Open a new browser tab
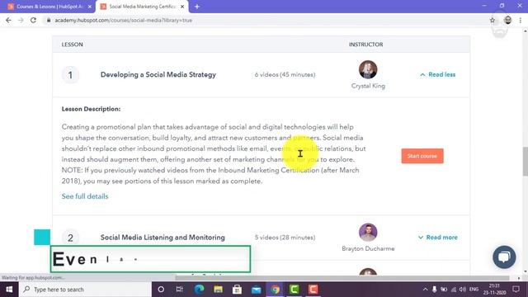The width and height of the screenshot is (528, 297). point(197,7)
